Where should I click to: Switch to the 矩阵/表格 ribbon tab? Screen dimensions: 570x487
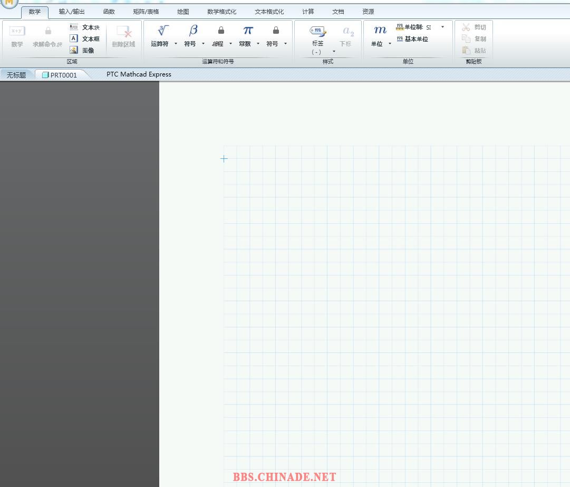(x=146, y=12)
